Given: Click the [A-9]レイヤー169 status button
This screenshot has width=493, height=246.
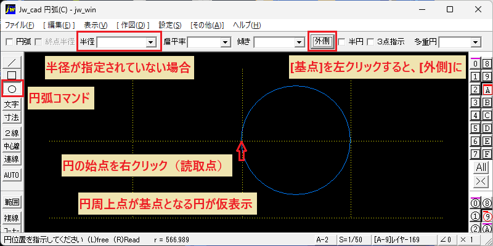Looking at the screenshot, I should pyautogui.click(x=403, y=240).
